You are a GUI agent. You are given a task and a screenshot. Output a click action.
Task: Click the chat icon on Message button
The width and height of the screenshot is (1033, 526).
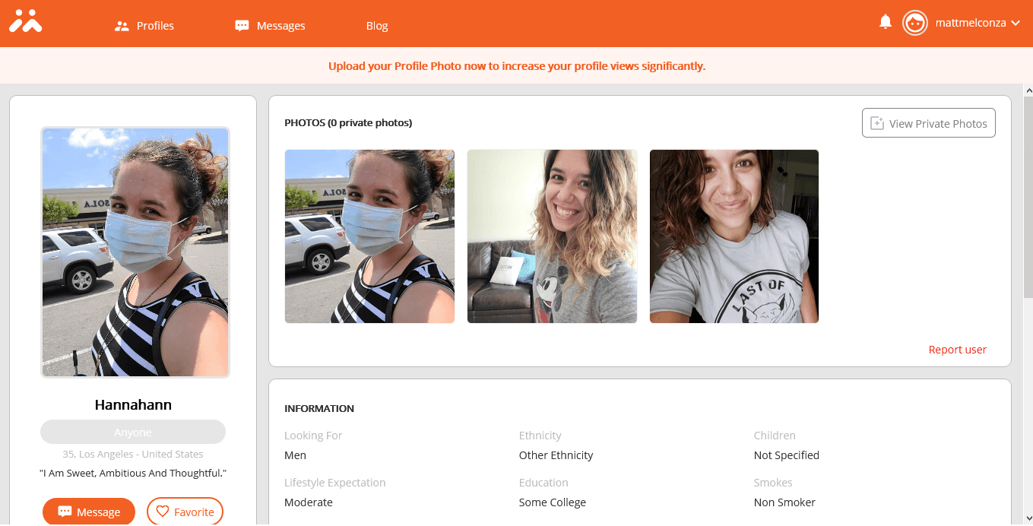65,512
